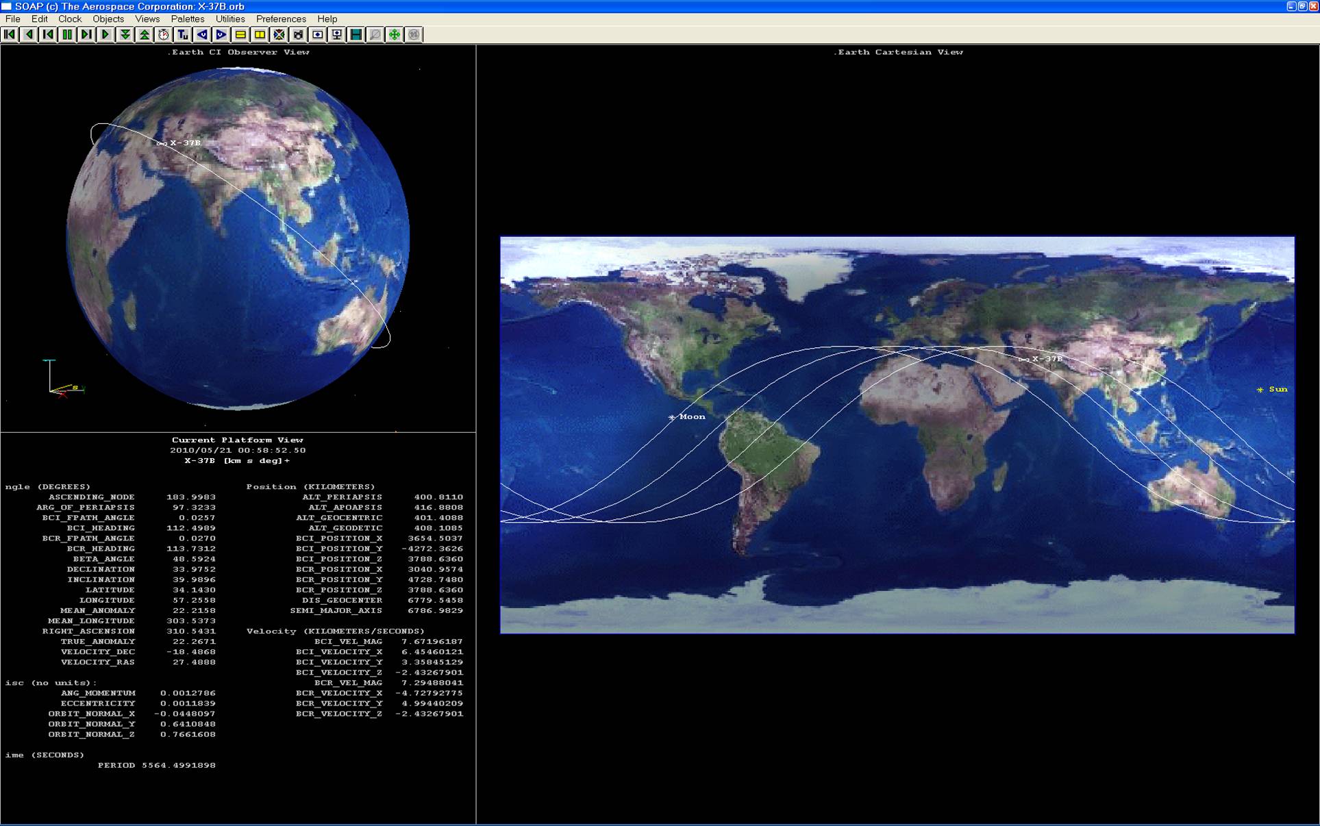1320x826 pixels.
Task: Click the X-37B marker on the Cartesian map
Action: (1023, 360)
